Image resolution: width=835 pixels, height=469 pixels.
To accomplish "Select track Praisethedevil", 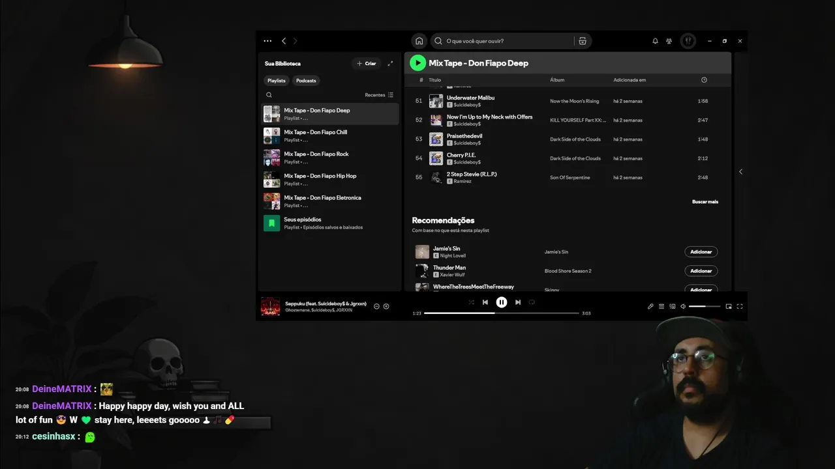I will pos(464,136).
